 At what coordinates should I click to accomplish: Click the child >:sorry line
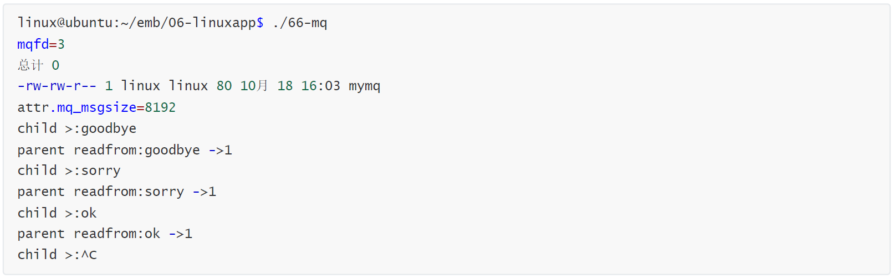click(69, 170)
